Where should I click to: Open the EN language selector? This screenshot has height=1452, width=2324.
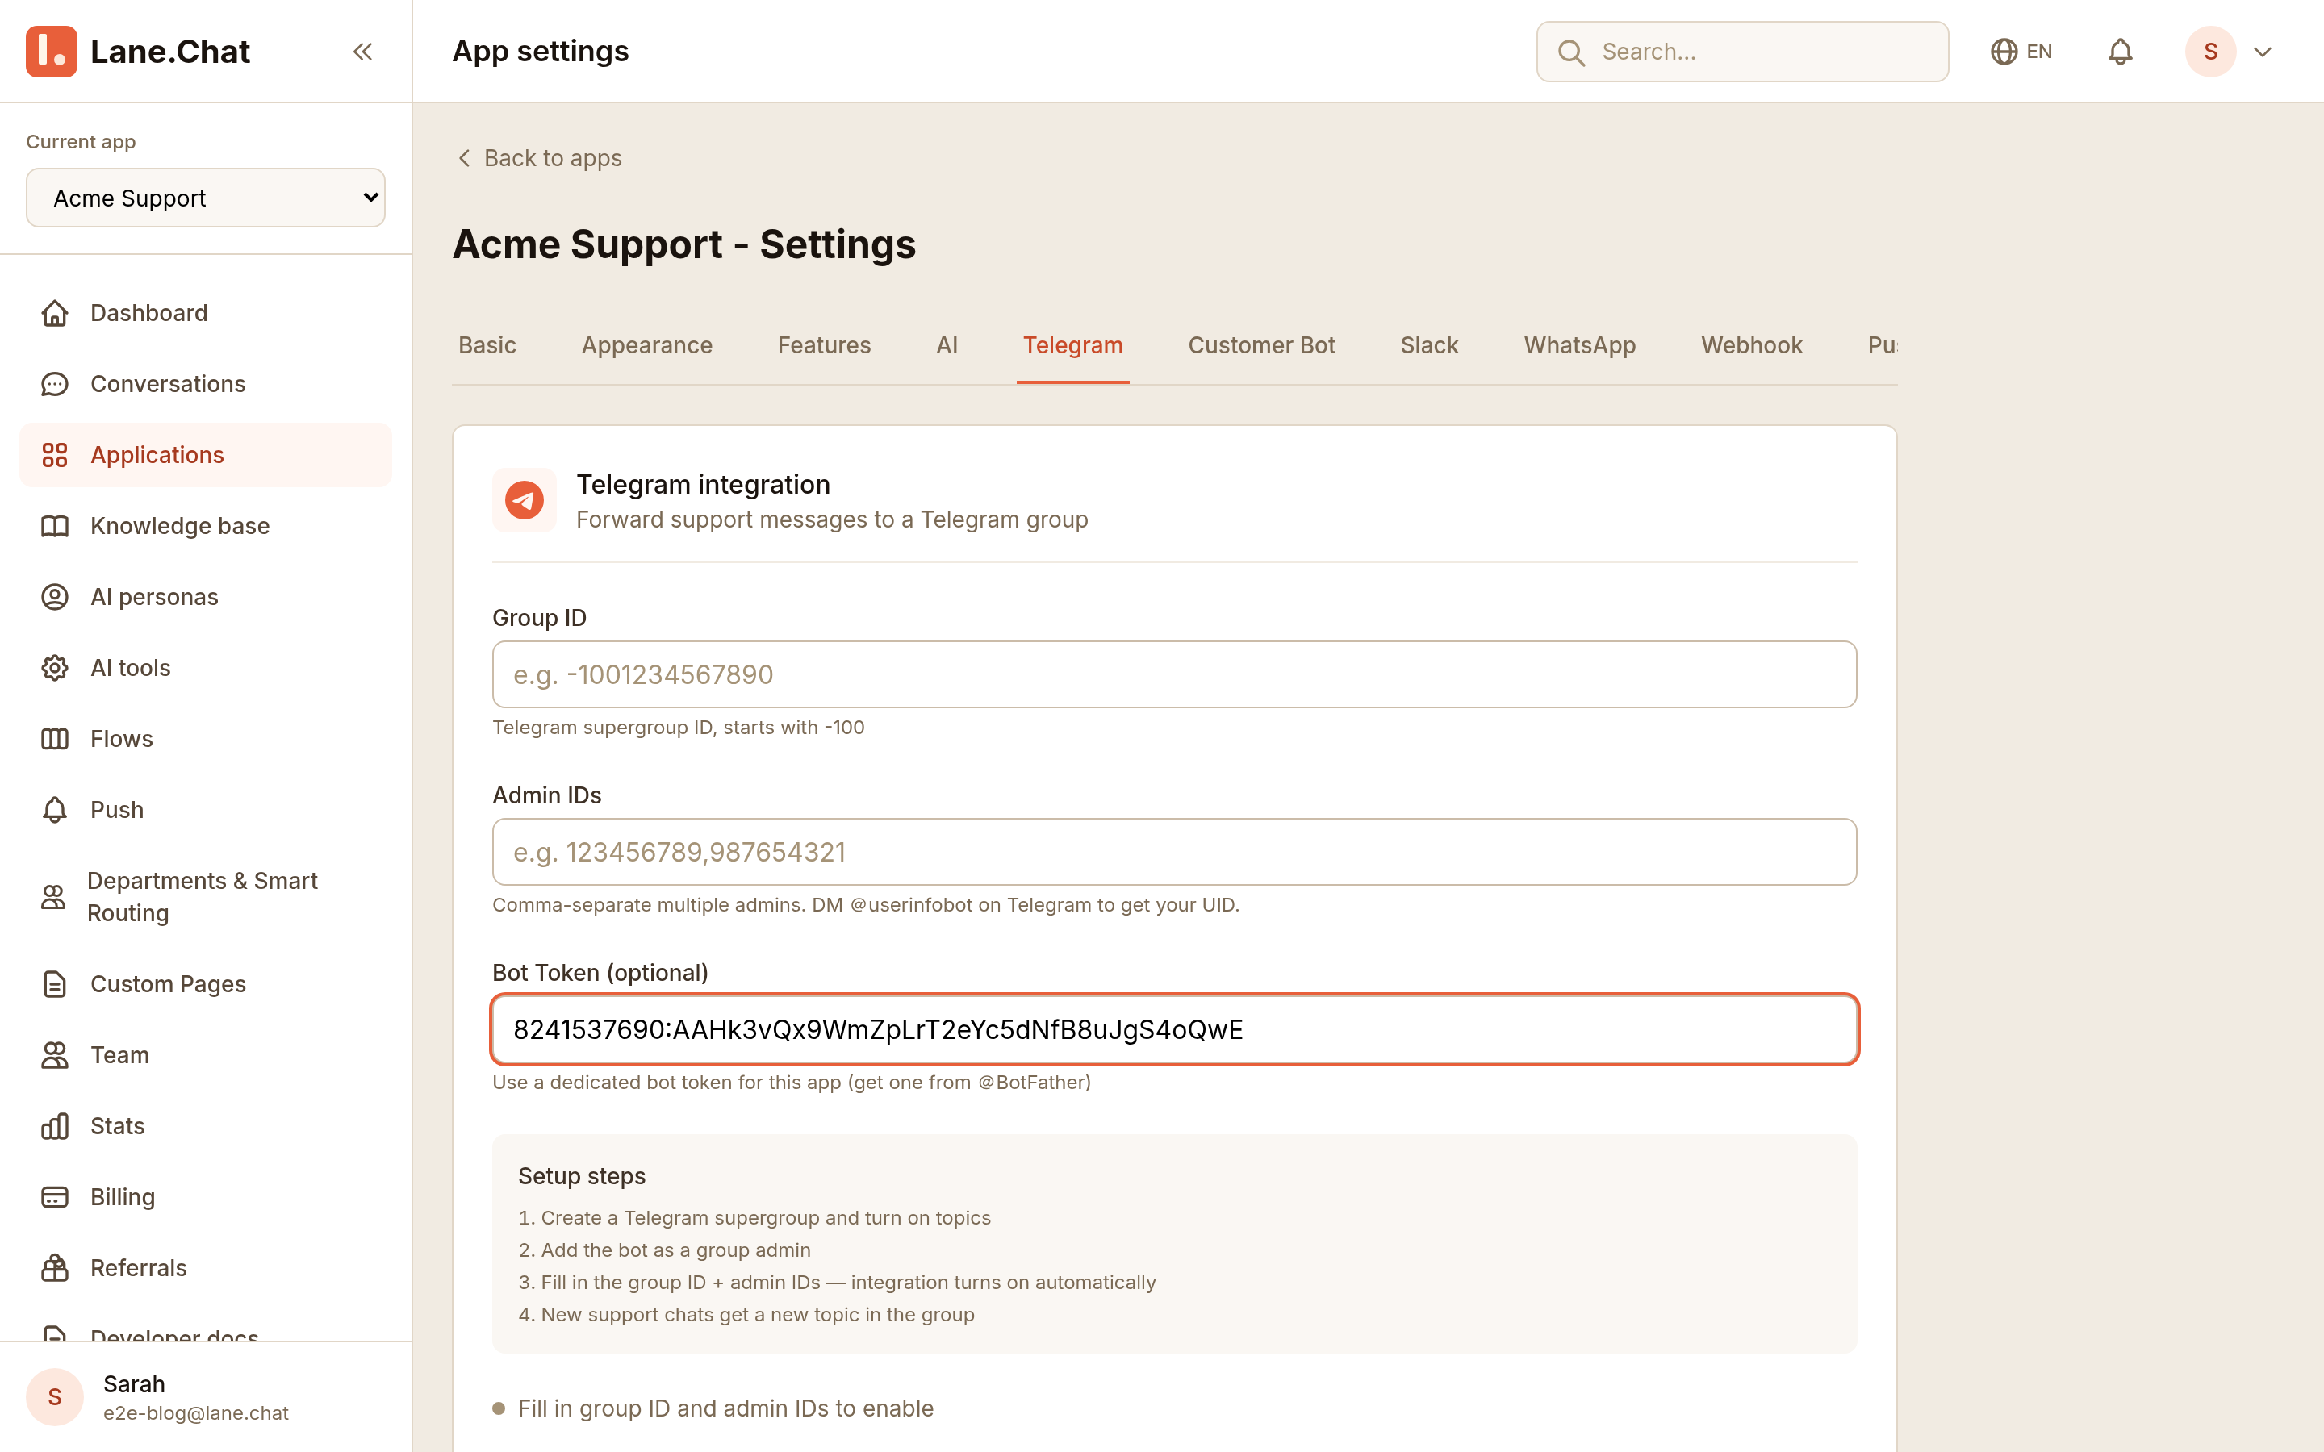2022,52
